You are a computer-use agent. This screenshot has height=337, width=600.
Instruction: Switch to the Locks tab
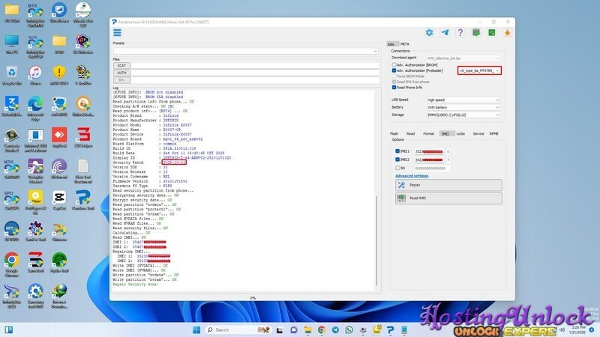point(460,133)
